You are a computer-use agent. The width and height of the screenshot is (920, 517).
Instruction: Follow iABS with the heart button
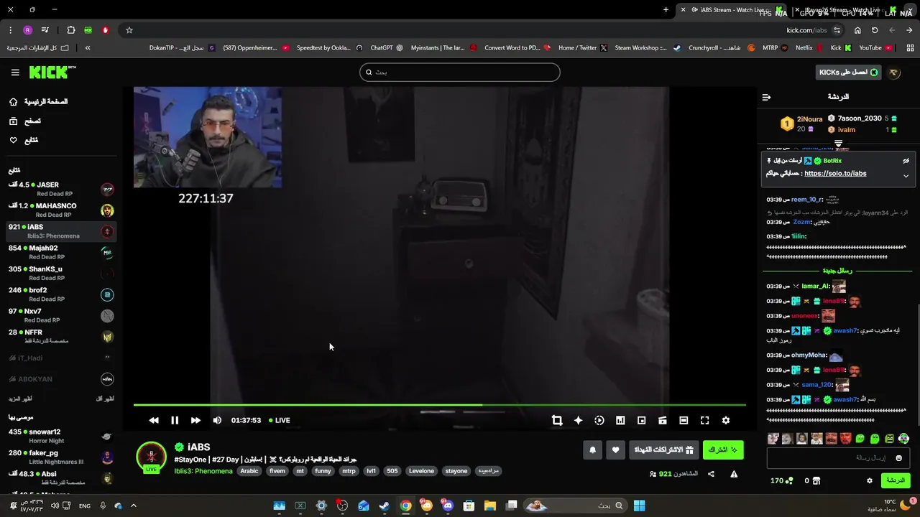[x=615, y=450]
